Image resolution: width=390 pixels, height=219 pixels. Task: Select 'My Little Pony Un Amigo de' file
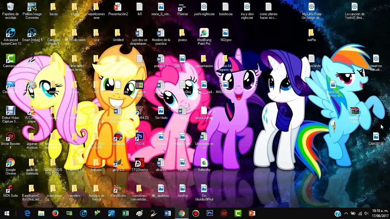click(x=311, y=11)
